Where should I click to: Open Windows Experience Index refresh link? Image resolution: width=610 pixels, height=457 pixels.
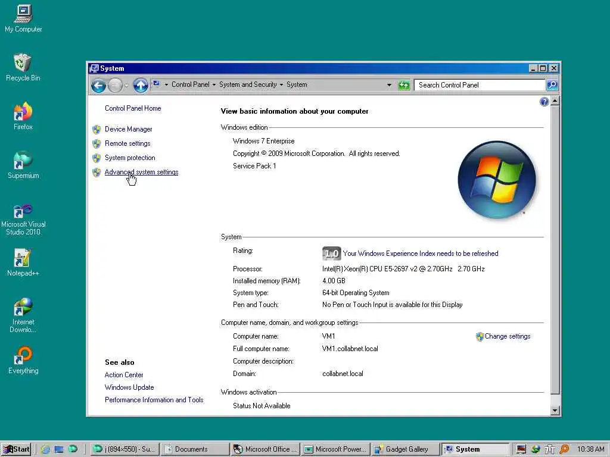[420, 253]
